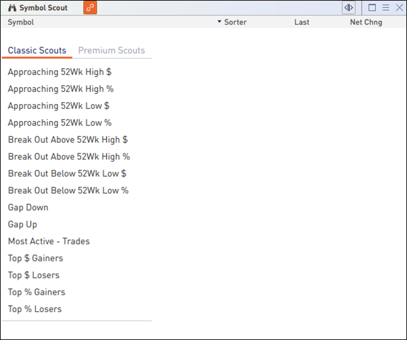Choose Approaching 52Wk Low % scout
407x340 pixels.
click(x=60, y=123)
